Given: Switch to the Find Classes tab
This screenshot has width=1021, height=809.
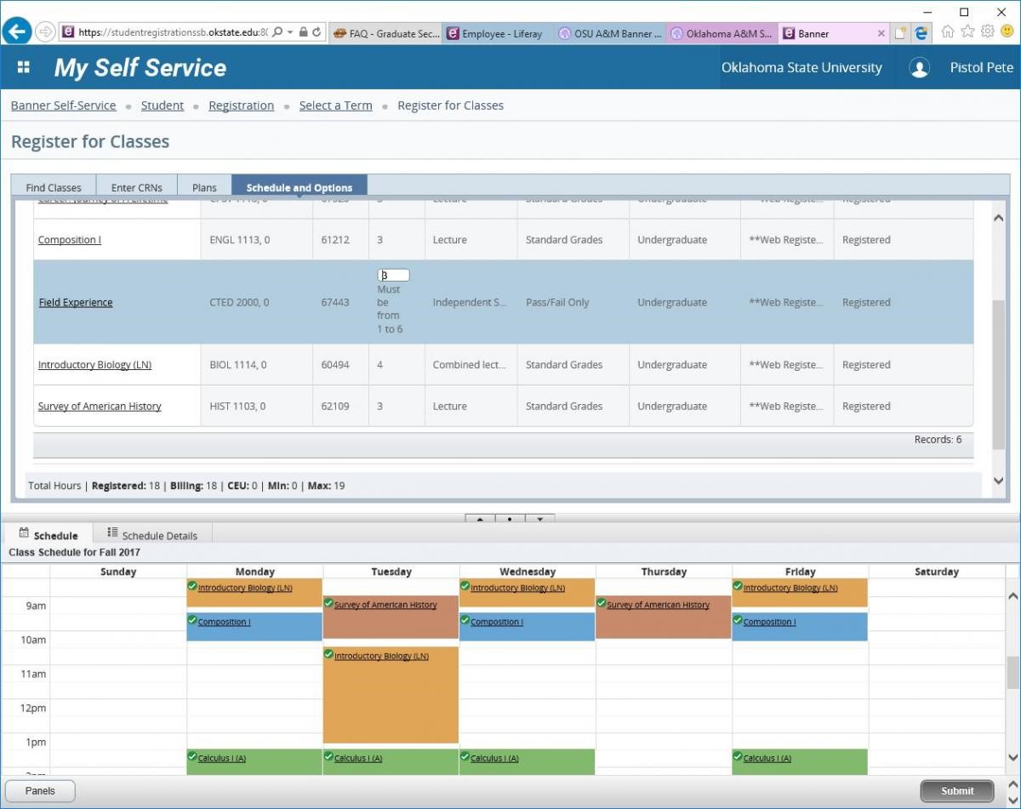Looking at the screenshot, I should [x=53, y=186].
